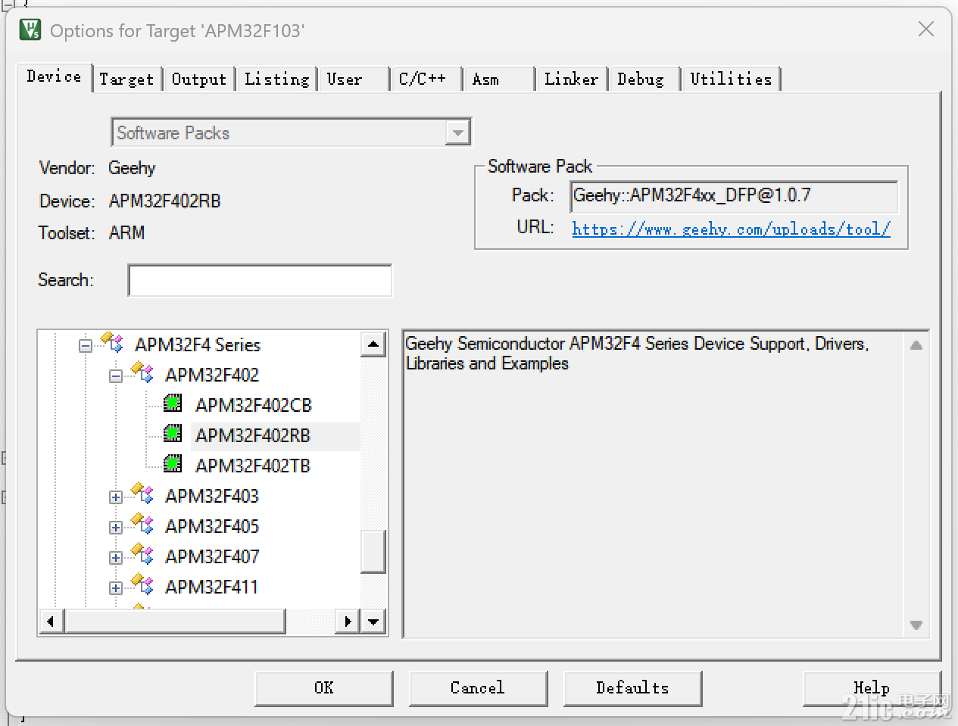Click the device tree scroll up arrow
The image size is (958, 726).
coord(373,344)
